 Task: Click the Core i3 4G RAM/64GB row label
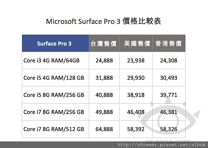51,60
